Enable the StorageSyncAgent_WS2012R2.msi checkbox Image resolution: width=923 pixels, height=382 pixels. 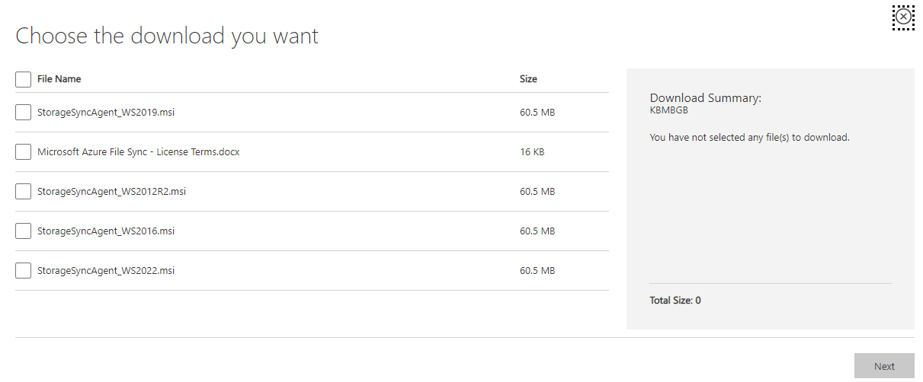(23, 192)
